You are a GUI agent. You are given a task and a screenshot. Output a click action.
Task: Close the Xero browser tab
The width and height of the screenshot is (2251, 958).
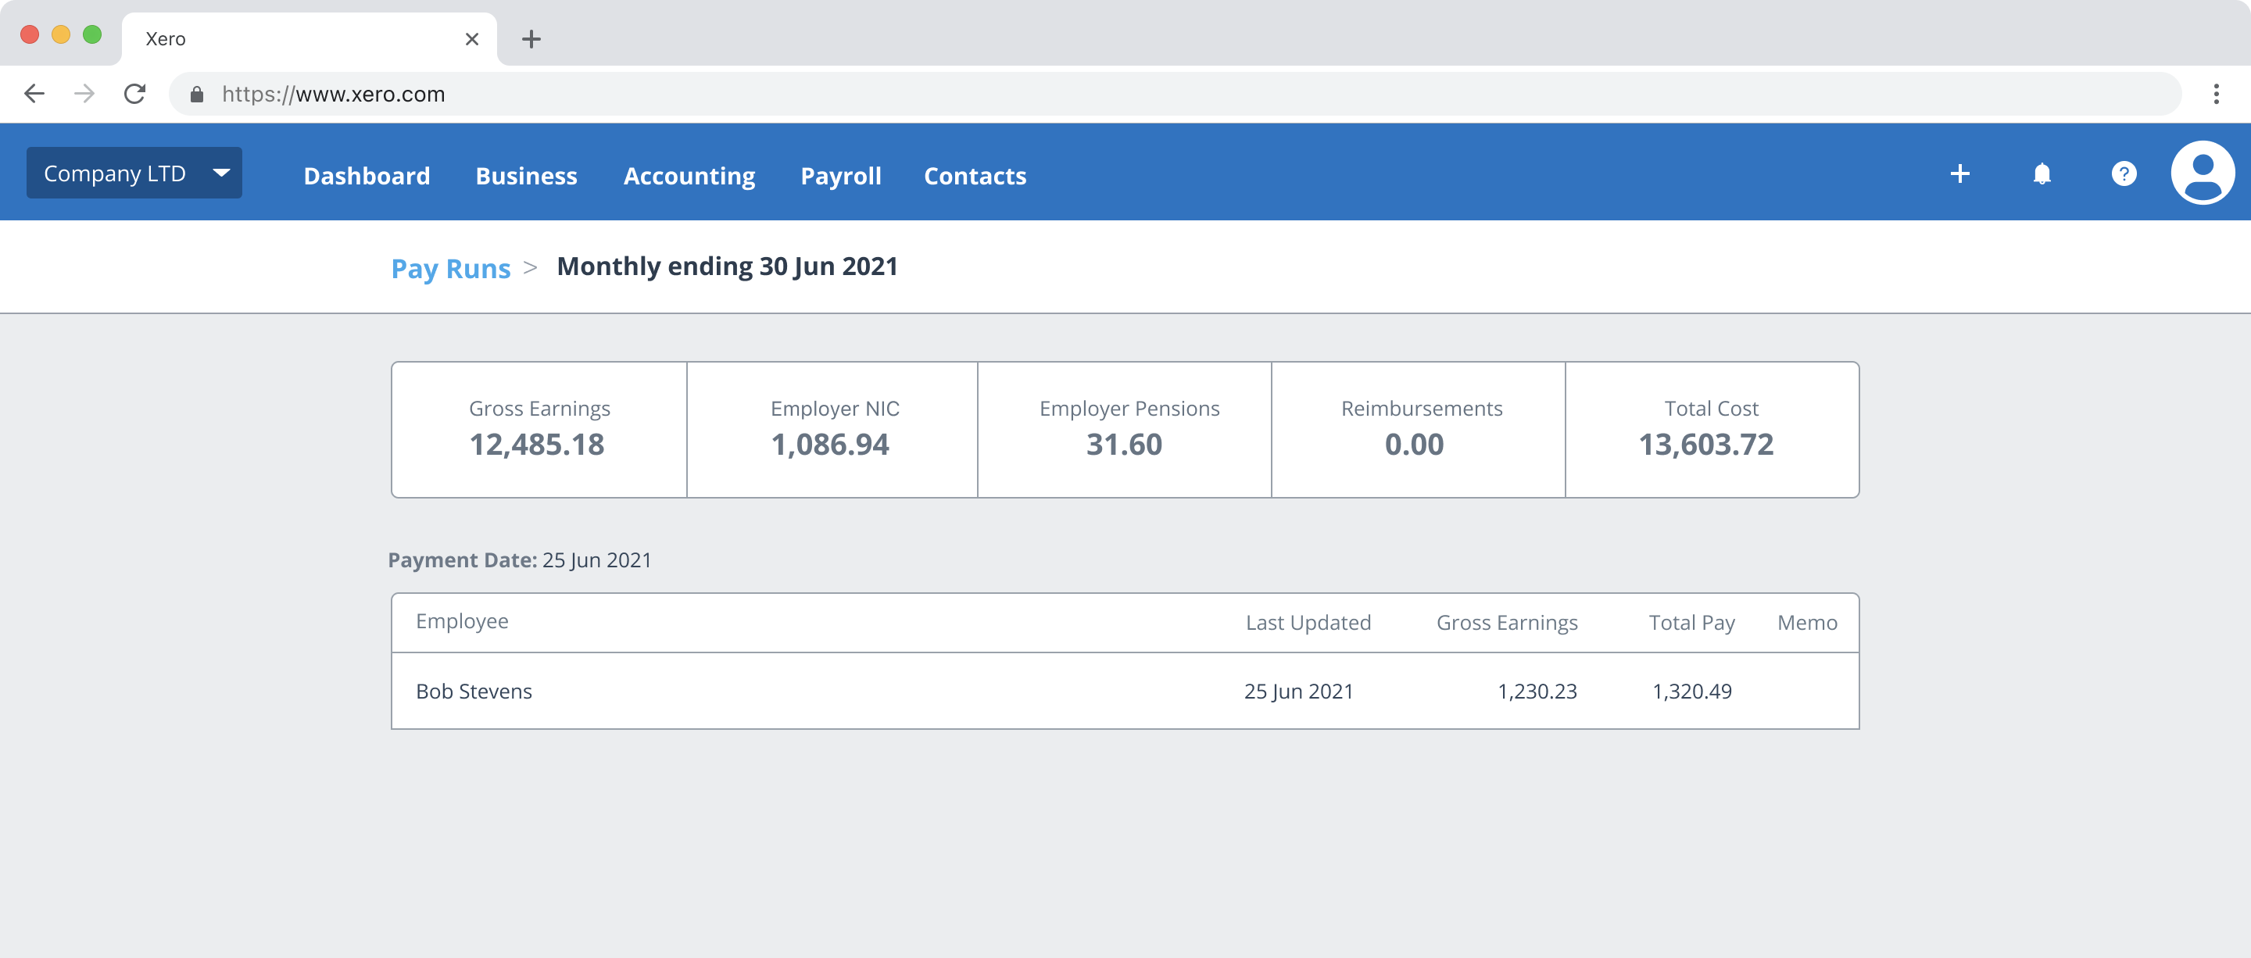coord(472,39)
